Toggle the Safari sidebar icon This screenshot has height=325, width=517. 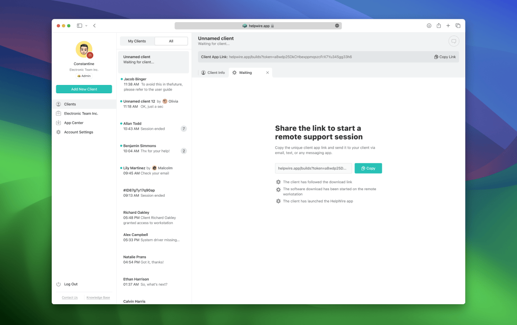pos(79,26)
